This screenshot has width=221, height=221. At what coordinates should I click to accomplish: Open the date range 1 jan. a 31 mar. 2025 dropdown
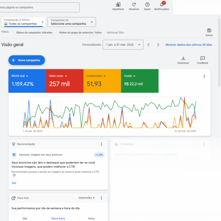coord(123,45)
